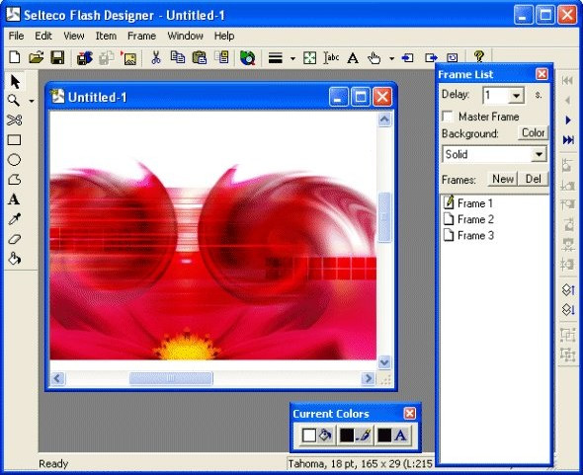The image size is (583, 475).
Task: Open the zoom tool options arrow
Action: pyautogui.click(x=32, y=101)
